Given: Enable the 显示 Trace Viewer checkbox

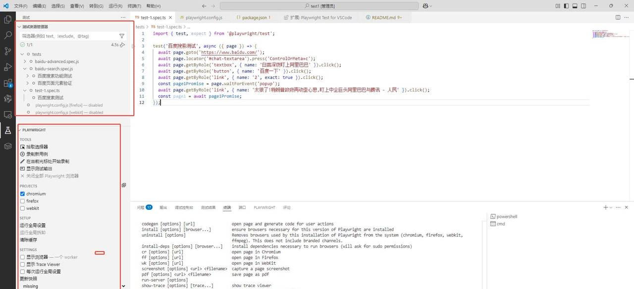Looking at the screenshot, I should (22, 264).
